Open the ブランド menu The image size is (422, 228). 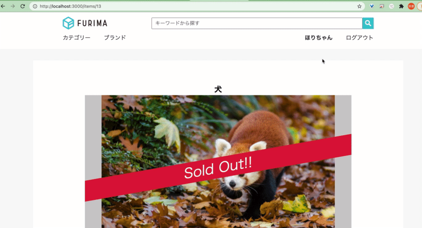pos(115,38)
